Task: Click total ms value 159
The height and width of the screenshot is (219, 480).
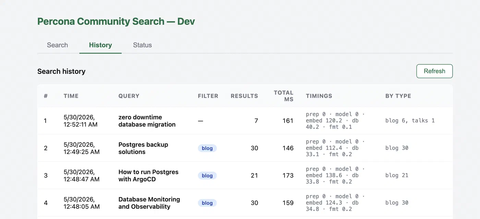Action: point(288,203)
